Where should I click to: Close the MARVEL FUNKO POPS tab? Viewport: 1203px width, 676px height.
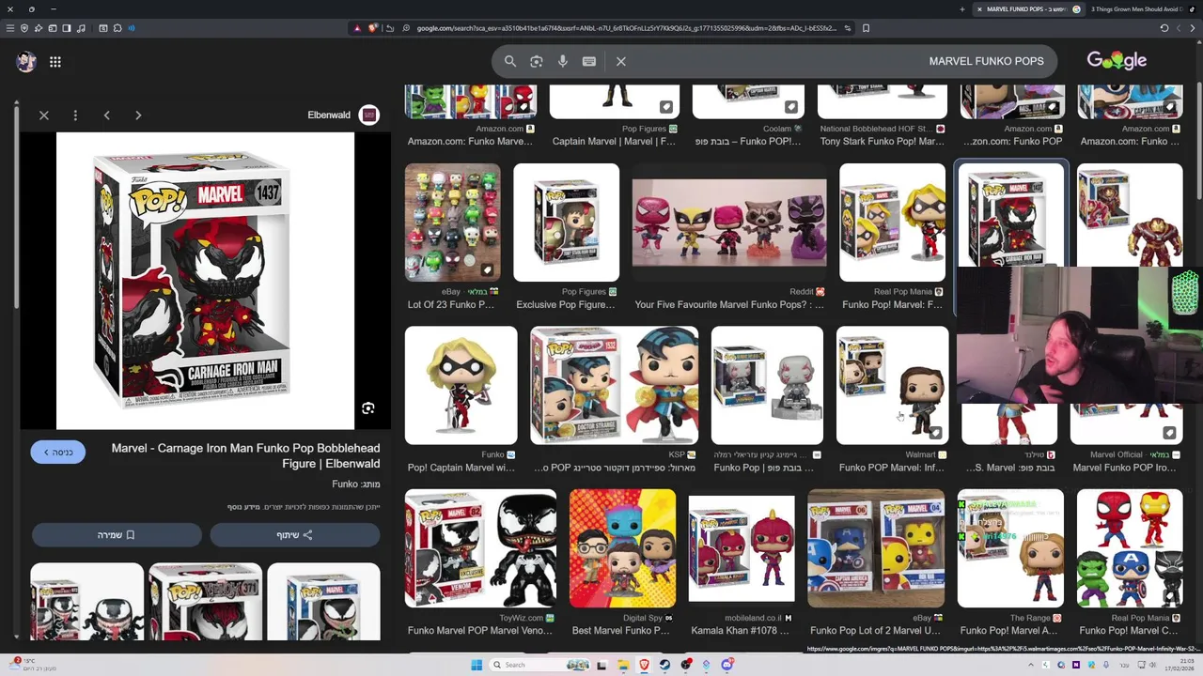[x=979, y=9]
